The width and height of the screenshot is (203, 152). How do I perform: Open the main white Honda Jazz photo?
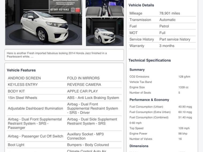(43, 27)
